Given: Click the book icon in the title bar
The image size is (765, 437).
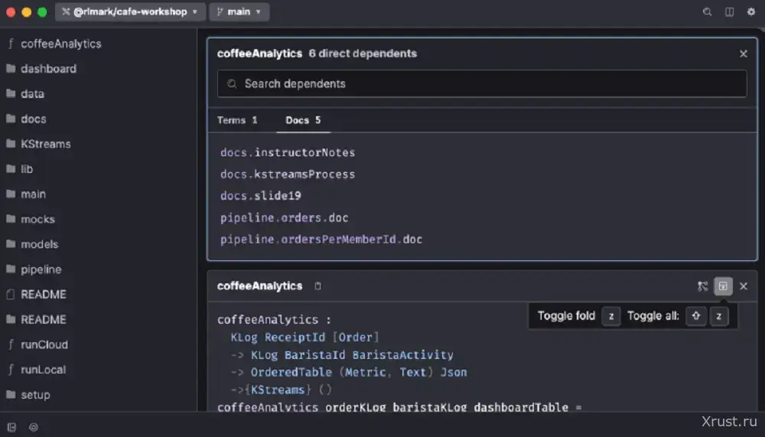Looking at the screenshot, I should pyautogui.click(x=729, y=12).
